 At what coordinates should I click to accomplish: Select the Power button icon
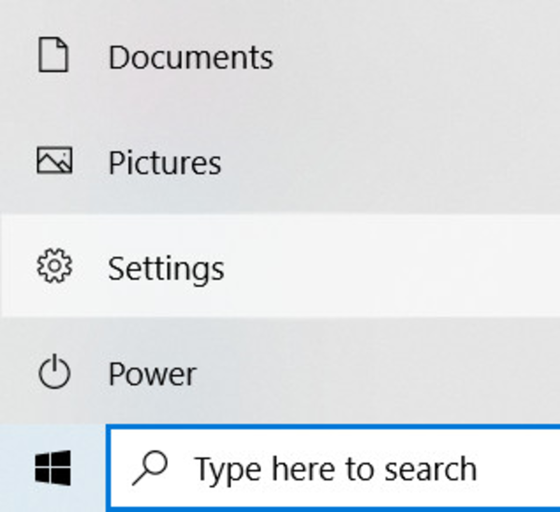coord(55,371)
